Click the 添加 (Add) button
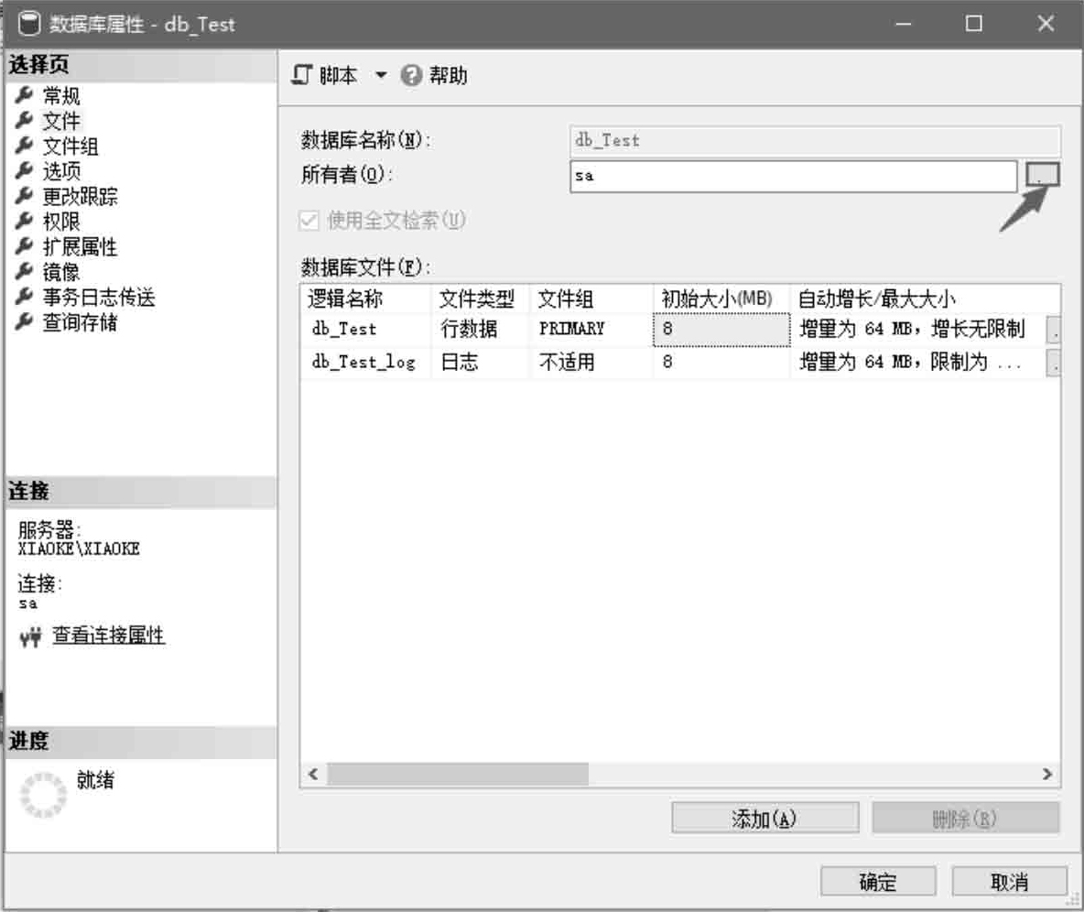This screenshot has height=912, width=1084. point(764,819)
